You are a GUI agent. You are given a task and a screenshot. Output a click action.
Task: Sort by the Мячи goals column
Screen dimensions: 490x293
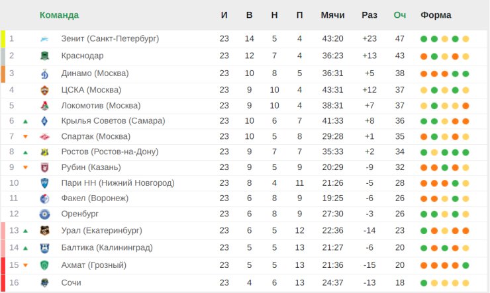(x=333, y=15)
